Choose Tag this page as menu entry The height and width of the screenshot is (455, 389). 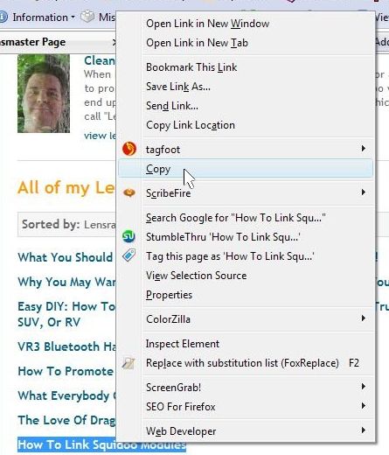click(246, 256)
